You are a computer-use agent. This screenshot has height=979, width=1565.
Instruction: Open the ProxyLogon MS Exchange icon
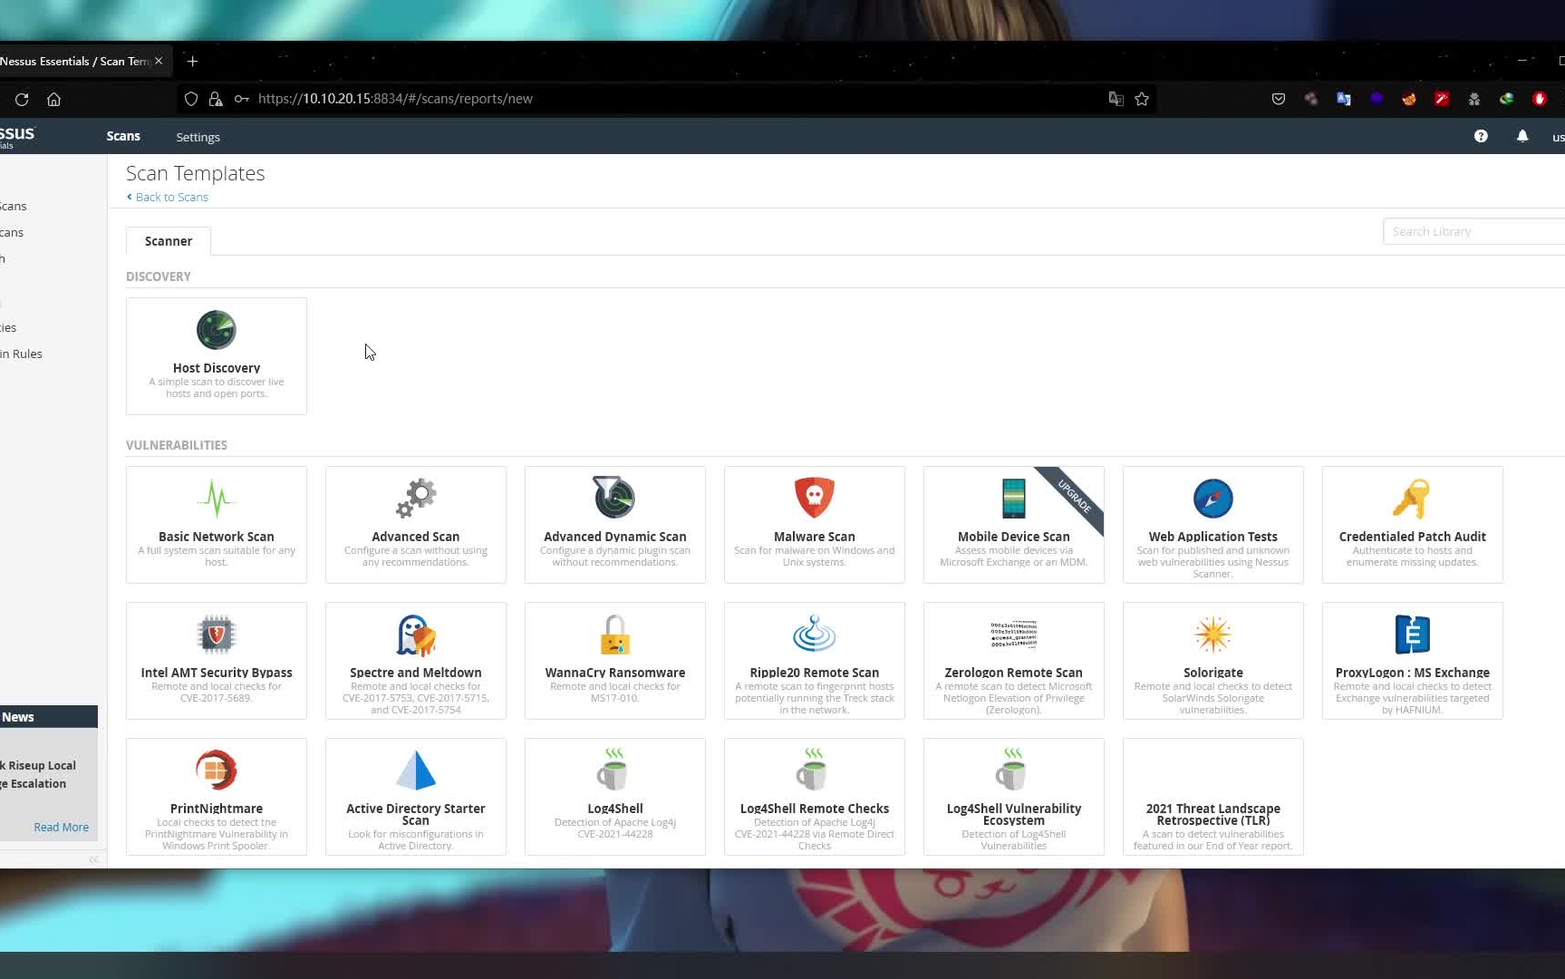click(1412, 634)
